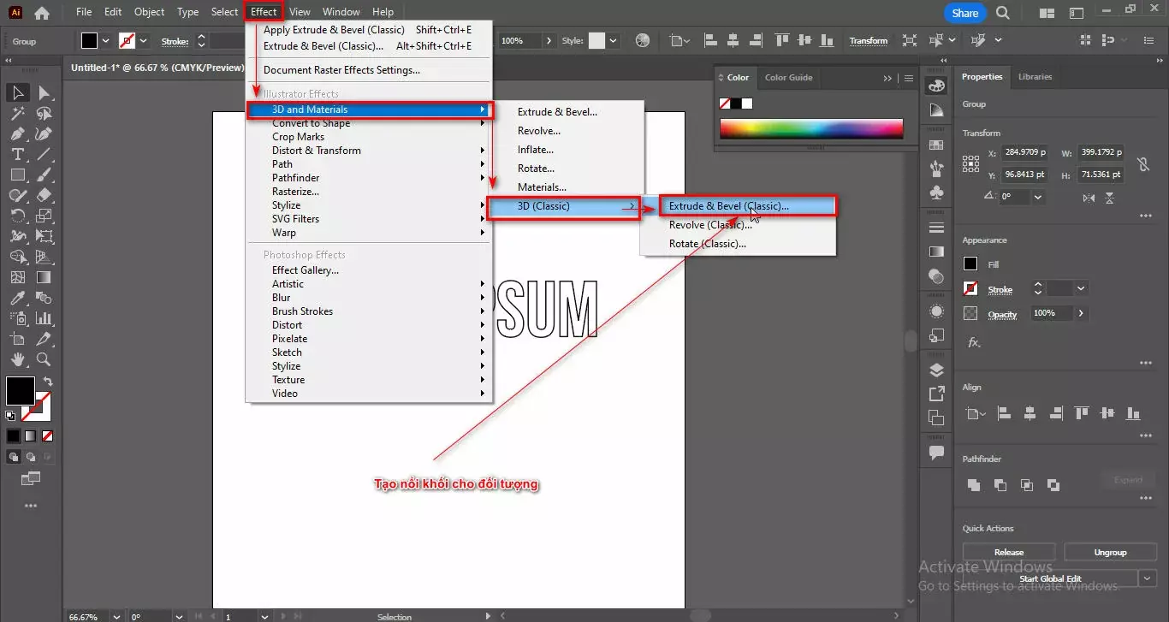Image resolution: width=1169 pixels, height=622 pixels.
Task: Select the Eyedropper tool
Action: coord(17,298)
